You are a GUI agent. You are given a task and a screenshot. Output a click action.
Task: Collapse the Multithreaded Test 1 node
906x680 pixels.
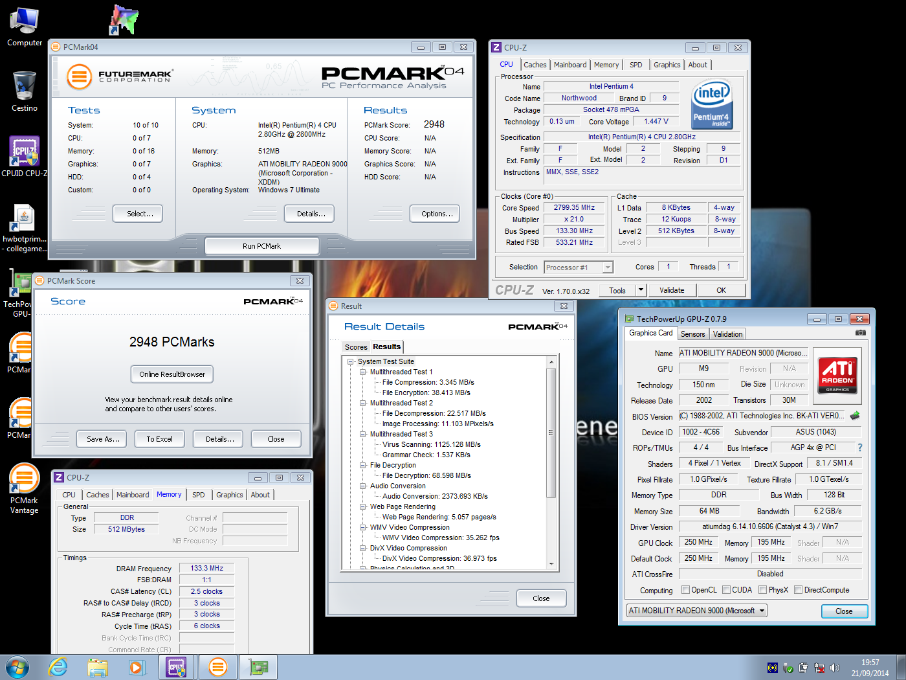point(363,372)
